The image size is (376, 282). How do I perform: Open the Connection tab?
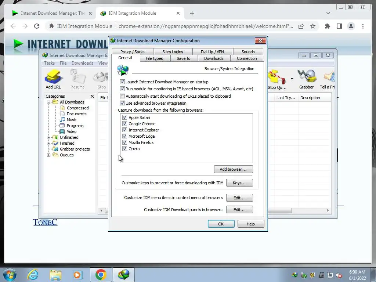coord(247,58)
